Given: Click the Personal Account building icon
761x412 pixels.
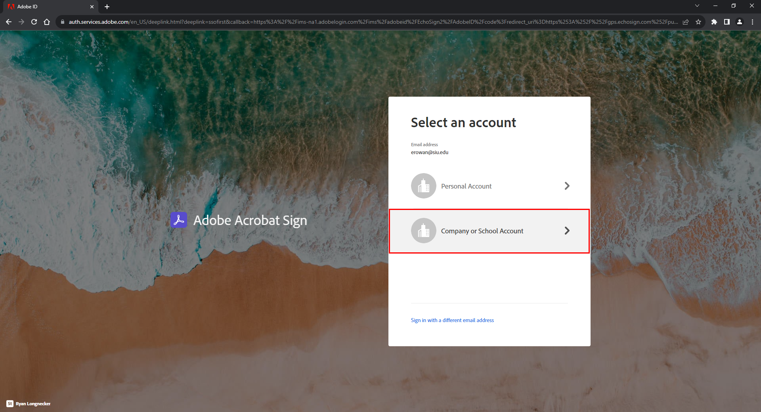Looking at the screenshot, I should pyautogui.click(x=423, y=186).
